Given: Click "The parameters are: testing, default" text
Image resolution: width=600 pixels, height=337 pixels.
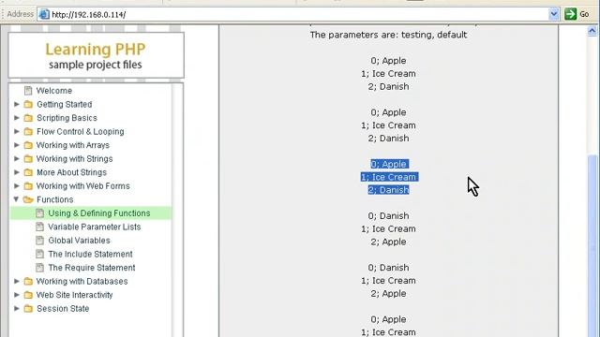Looking at the screenshot, I should coord(388,35).
